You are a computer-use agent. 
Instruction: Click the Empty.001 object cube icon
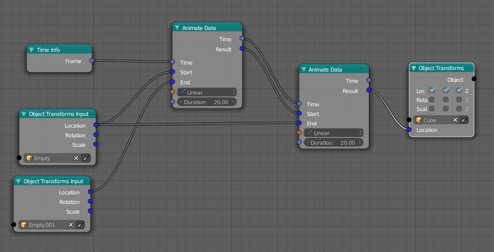[24, 225]
